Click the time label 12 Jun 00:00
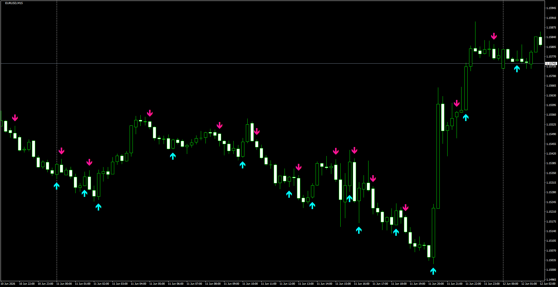The width and height of the screenshot is (558, 287). (x=510, y=284)
